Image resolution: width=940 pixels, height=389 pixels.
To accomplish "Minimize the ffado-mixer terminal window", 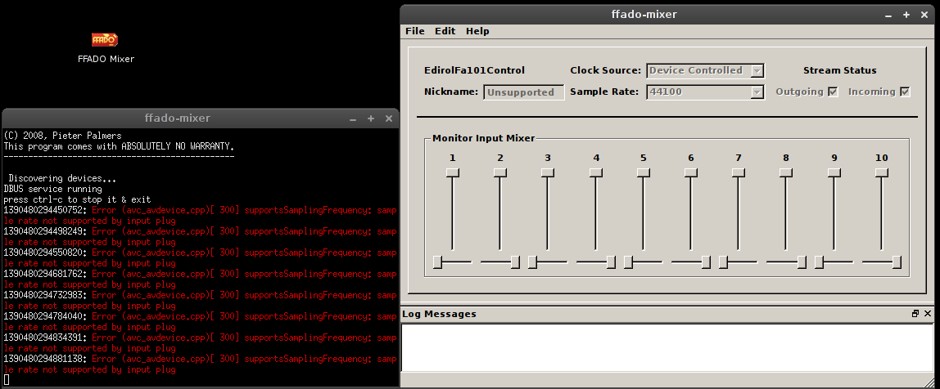I will [x=353, y=118].
